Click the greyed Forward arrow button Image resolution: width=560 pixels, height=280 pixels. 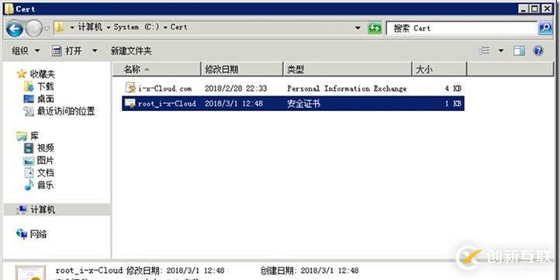[x=34, y=29]
